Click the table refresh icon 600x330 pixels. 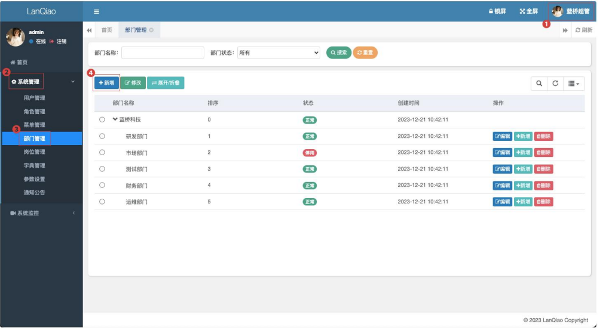(x=555, y=84)
